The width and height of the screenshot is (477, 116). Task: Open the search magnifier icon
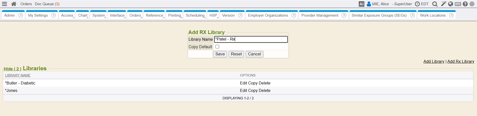435,4
